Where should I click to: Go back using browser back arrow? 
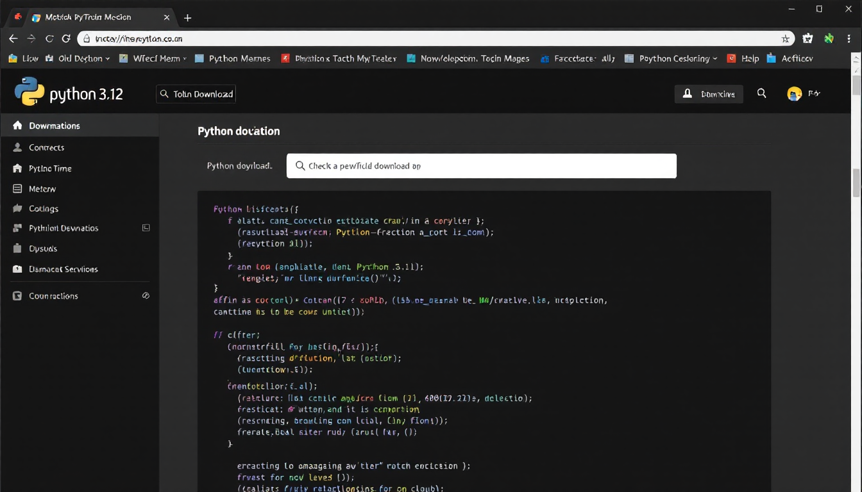pos(13,38)
